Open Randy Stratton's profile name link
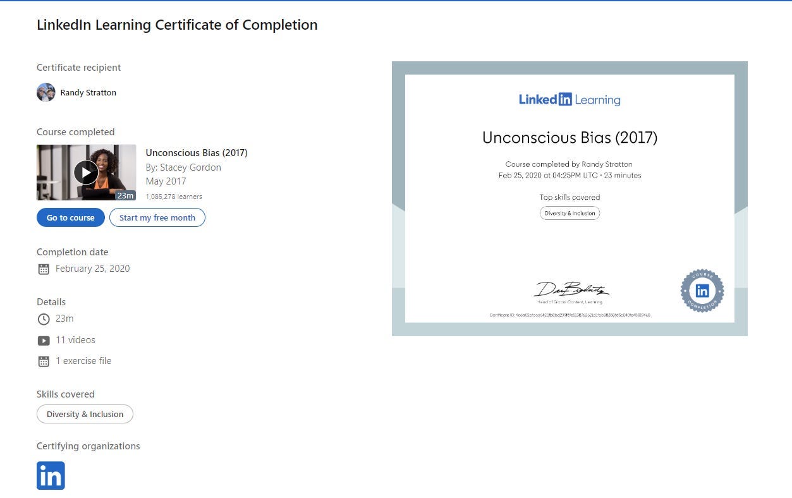Viewport: 792px width, 498px height. pyautogui.click(x=88, y=92)
